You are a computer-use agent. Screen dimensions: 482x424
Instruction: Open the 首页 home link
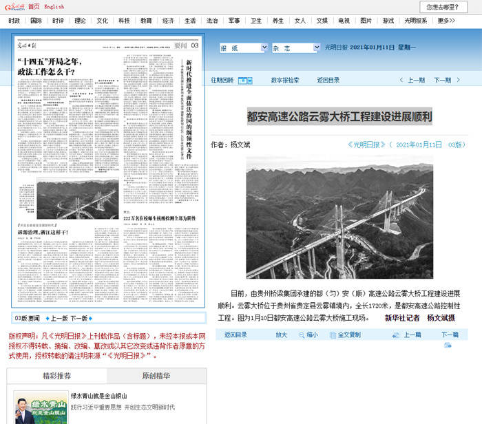click(x=34, y=6)
